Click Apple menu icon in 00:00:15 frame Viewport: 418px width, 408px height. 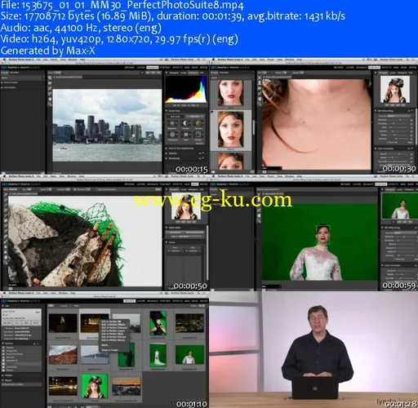[3, 60]
